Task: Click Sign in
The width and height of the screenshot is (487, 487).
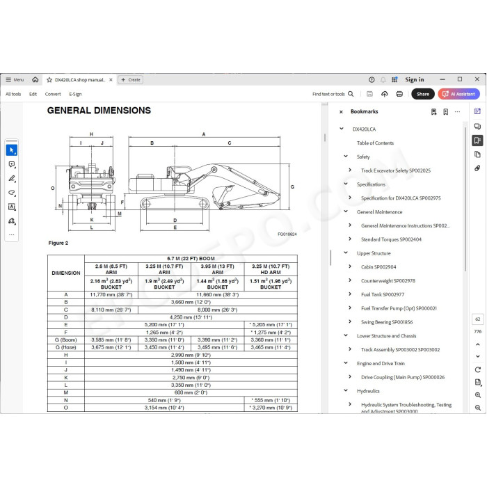Action: point(415,80)
